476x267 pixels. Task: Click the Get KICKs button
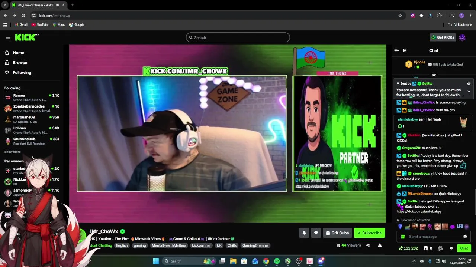(x=443, y=37)
